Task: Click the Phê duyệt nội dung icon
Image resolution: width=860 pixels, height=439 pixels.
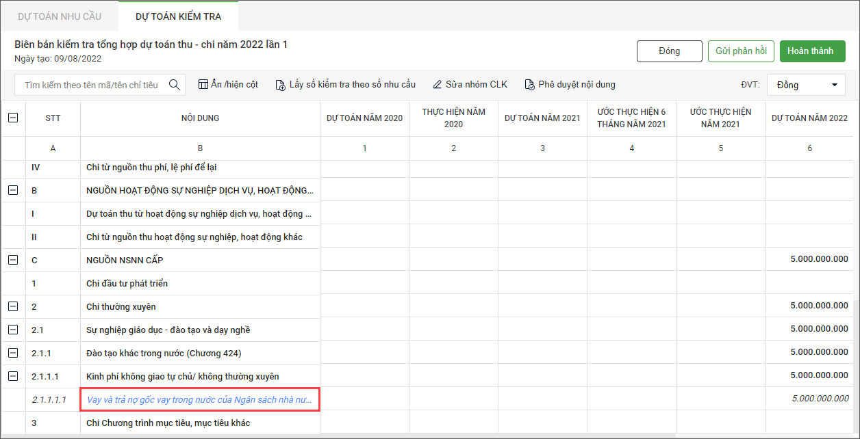Action: pos(529,85)
